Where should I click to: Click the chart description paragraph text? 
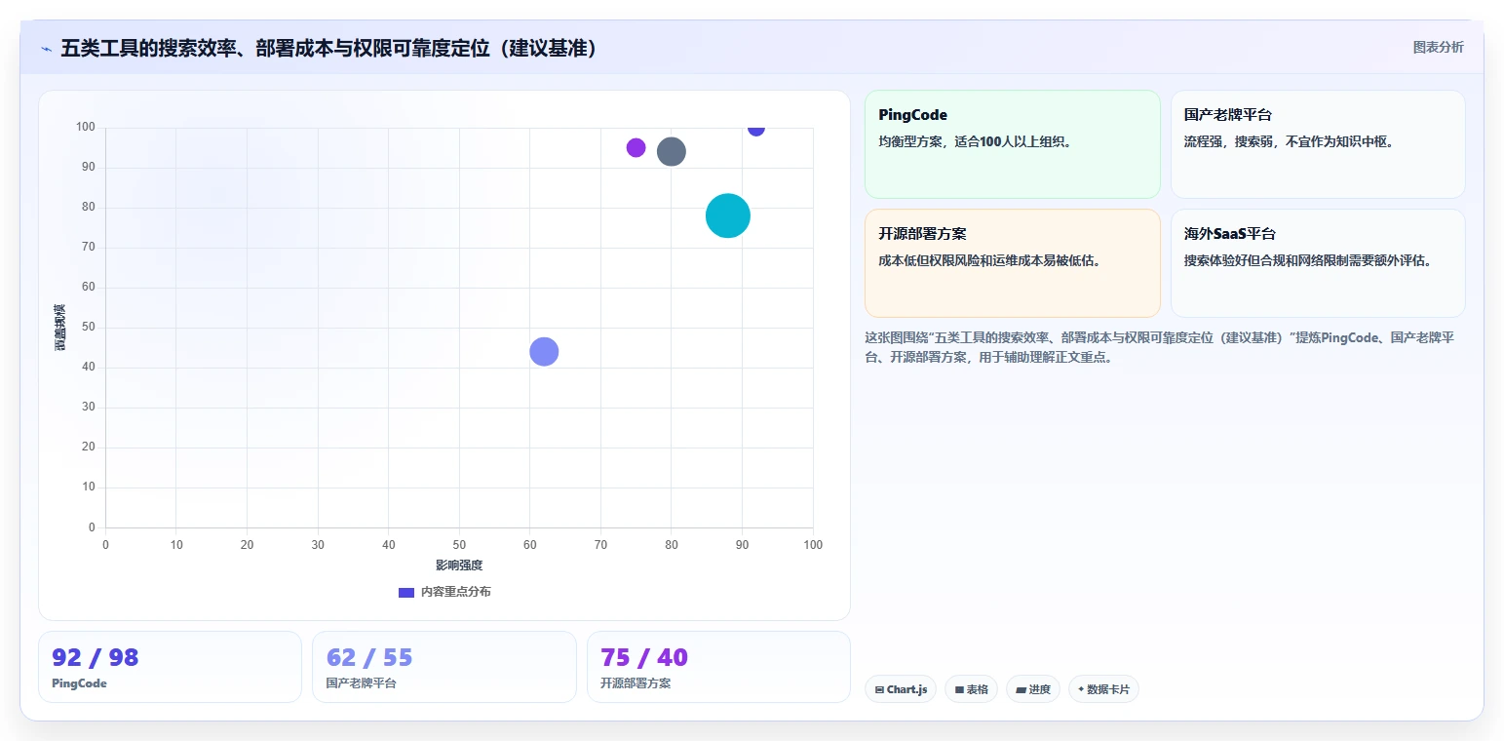(1160, 347)
